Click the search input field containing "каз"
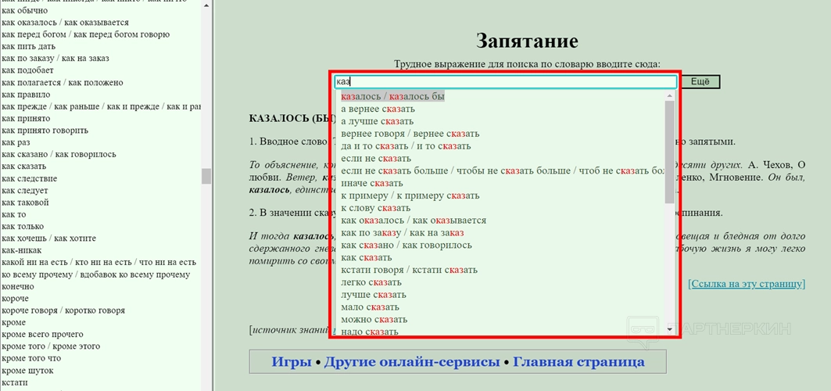 (506, 81)
